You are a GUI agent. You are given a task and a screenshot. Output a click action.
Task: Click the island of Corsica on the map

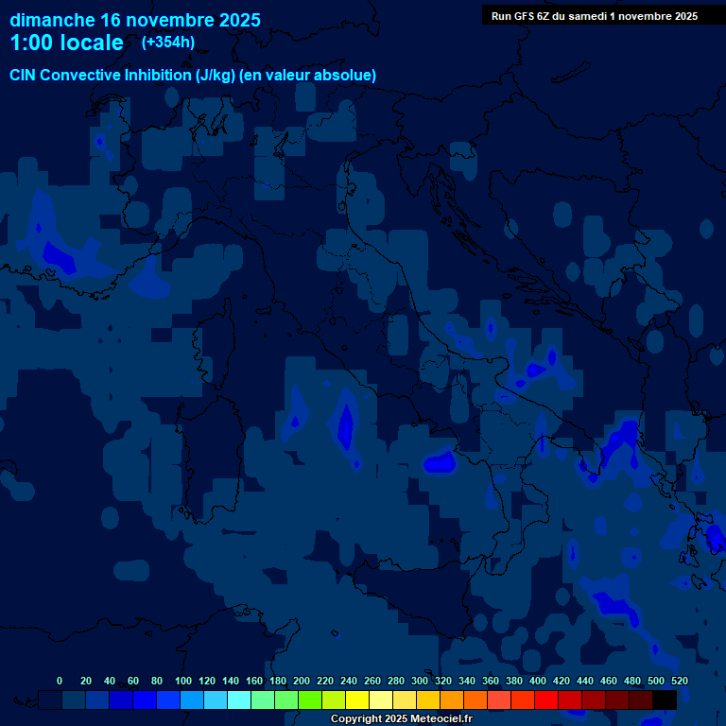pyautogui.click(x=215, y=348)
